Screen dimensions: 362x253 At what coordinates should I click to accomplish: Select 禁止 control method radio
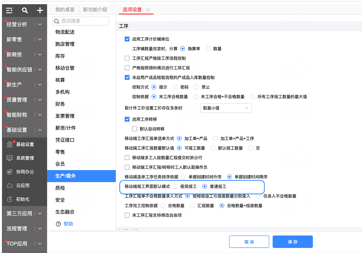(x=196, y=87)
